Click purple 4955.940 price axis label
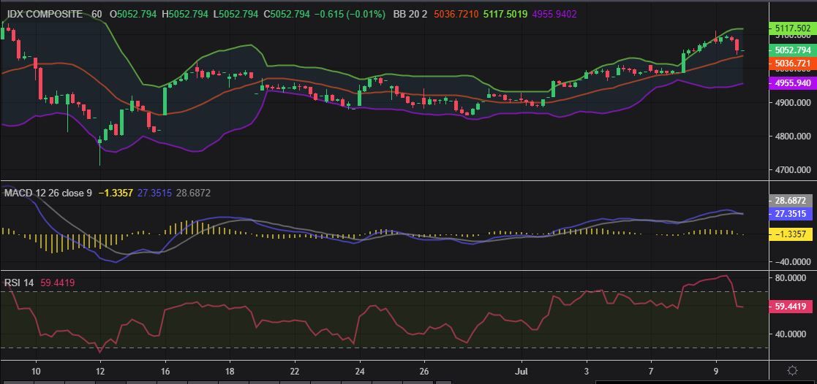Viewport: 817px width, 384px height. 792,82
